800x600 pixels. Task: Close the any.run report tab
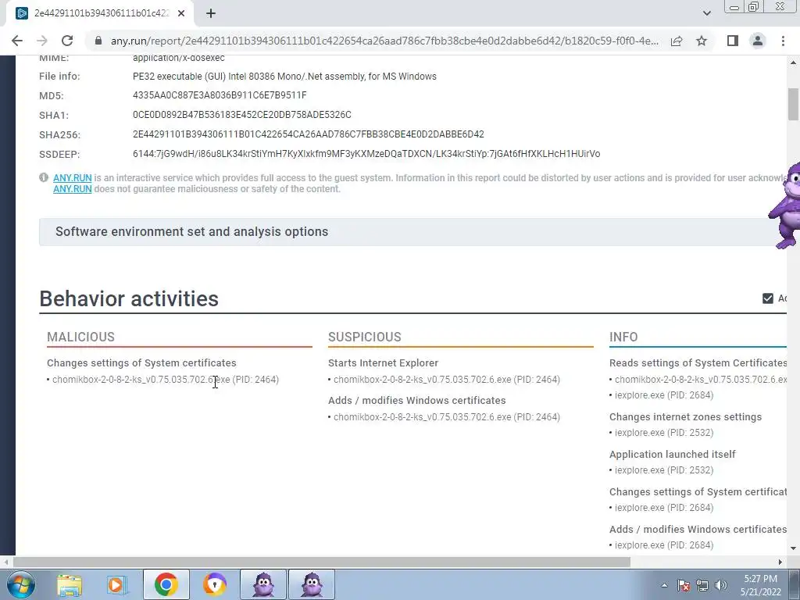181,14
